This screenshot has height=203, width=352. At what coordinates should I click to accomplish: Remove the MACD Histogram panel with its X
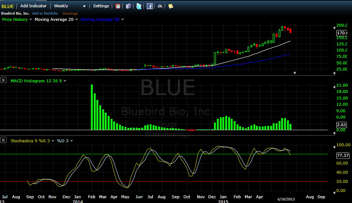(3, 80)
